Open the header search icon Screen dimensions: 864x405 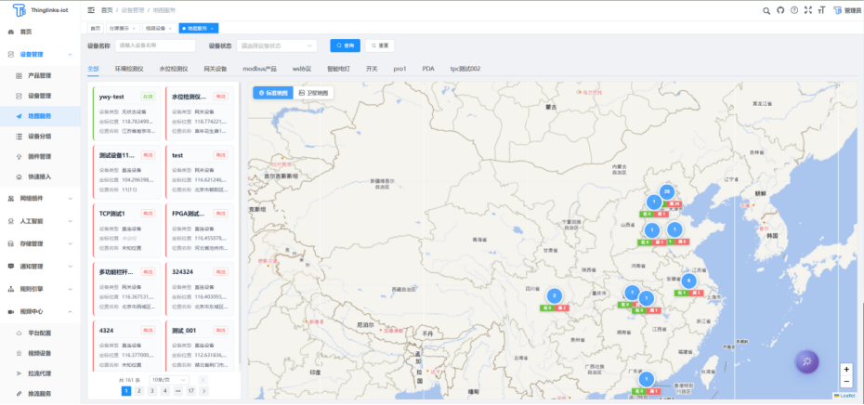coord(766,10)
